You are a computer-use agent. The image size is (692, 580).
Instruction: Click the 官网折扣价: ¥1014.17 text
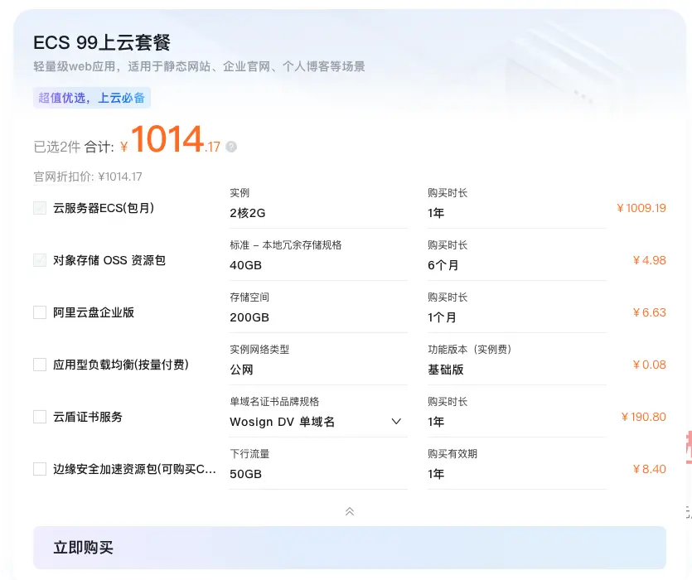pos(88,176)
